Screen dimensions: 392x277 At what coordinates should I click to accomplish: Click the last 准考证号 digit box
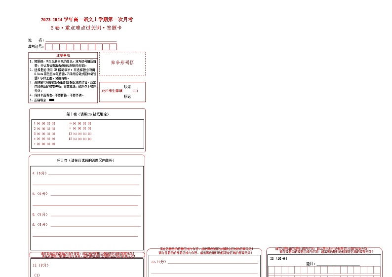pos(113,47)
